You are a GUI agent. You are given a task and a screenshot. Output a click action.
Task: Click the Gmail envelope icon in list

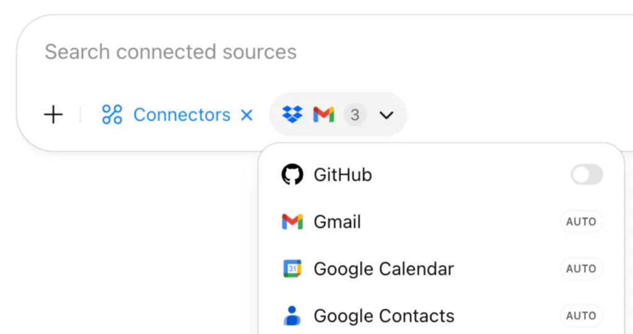click(x=292, y=221)
